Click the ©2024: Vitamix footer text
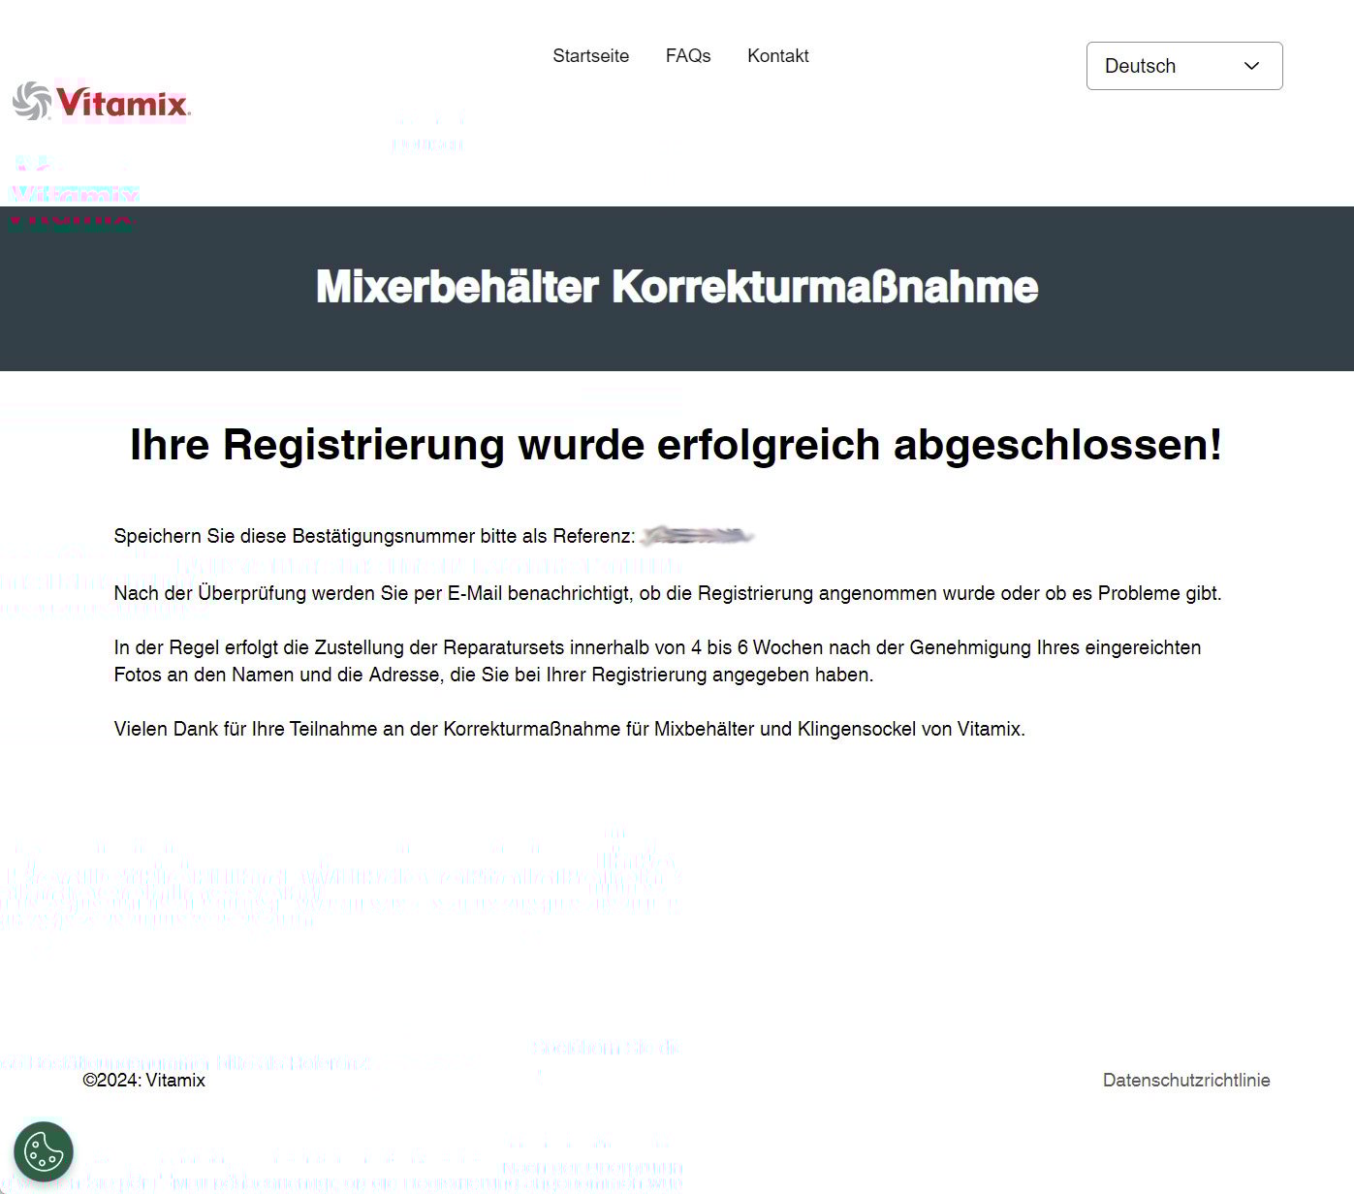The image size is (1354, 1194). [x=144, y=1081]
